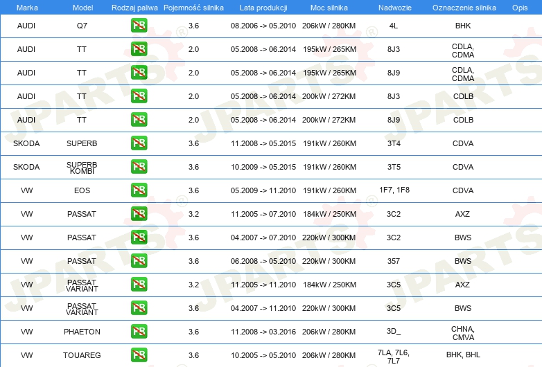Select the TOUAREG model cell

(82, 355)
